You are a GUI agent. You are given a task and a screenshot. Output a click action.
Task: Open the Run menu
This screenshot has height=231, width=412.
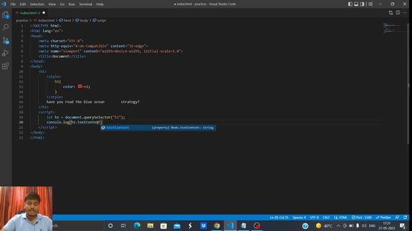[71, 4]
